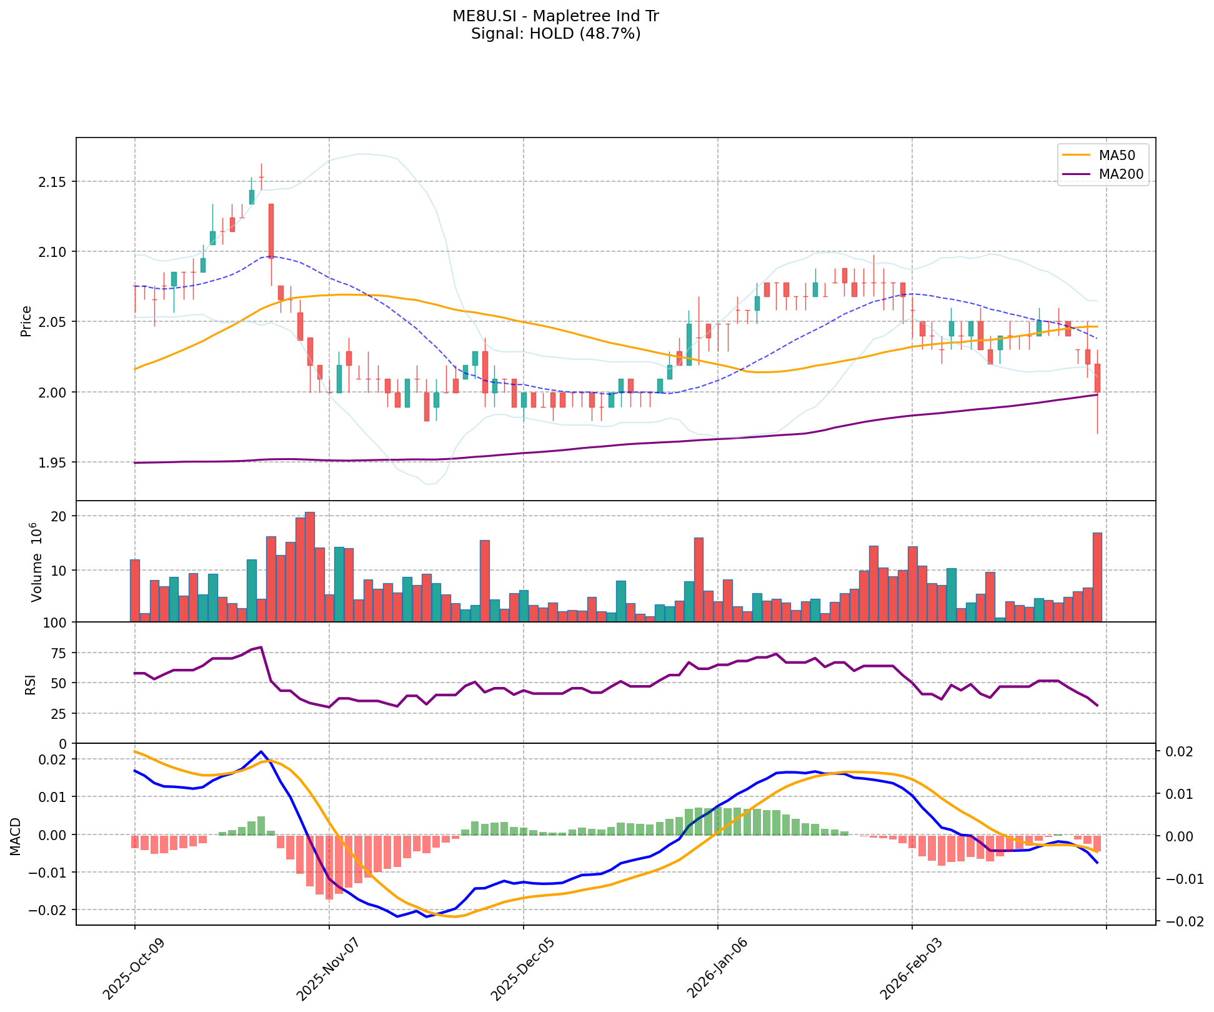Click the tallest red volume bar near 20
This screenshot has height=1012, width=1214.
coord(310,567)
